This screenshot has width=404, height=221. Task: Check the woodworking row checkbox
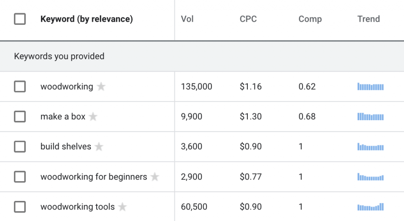[20, 86]
